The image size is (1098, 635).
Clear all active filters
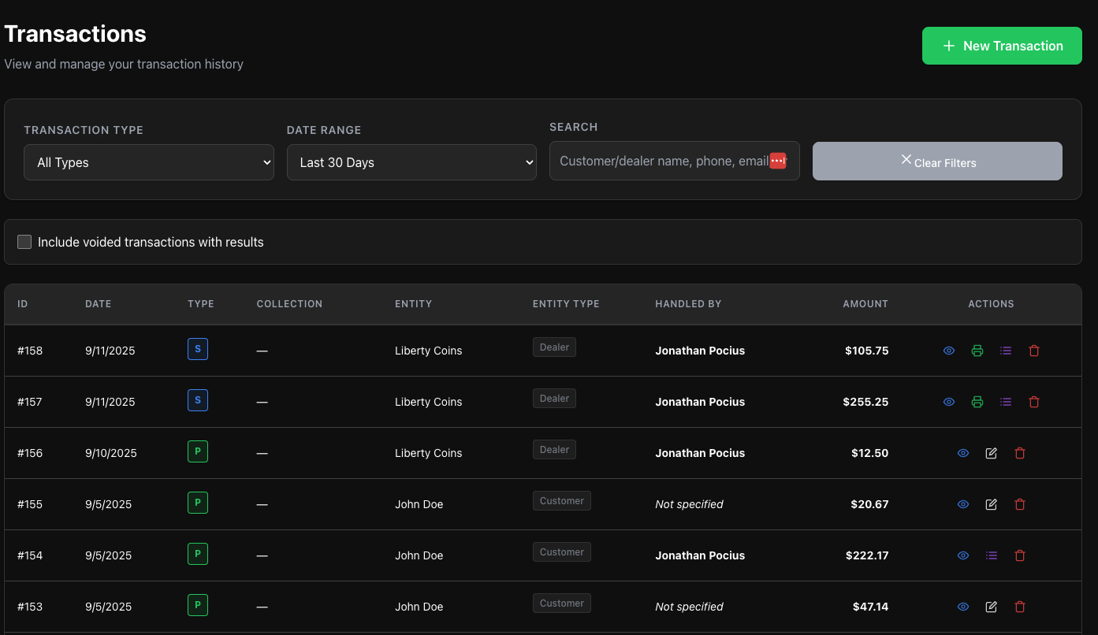[936, 161]
